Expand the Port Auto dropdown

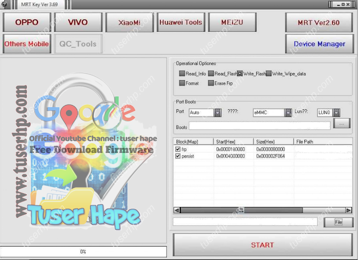click(218, 113)
